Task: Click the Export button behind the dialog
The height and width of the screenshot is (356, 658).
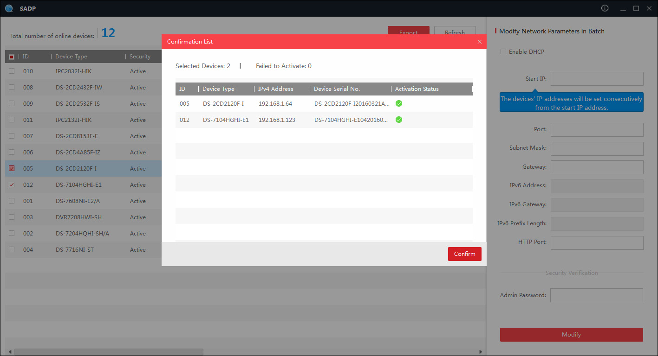Action: pyautogui.click(x=409, y=32)
